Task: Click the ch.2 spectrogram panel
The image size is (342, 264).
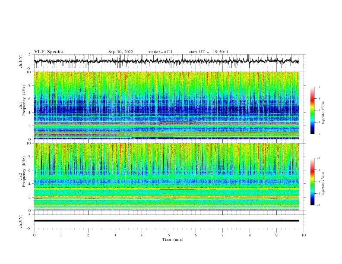Action: click(166, 177)
